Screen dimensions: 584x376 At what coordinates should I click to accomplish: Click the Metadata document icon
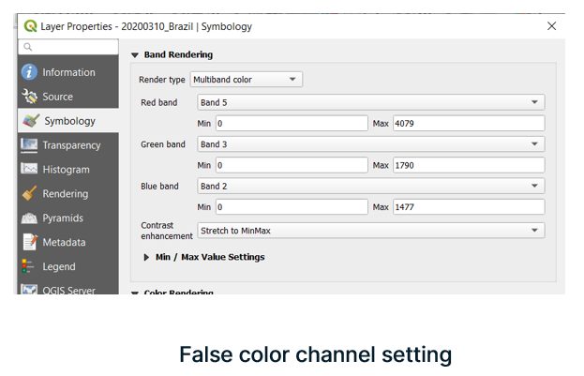29,243
